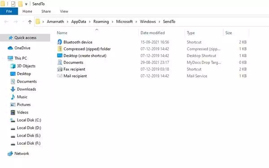The width and height of the screenshot is (269, 168).
Task: Select the Bluetooth device icon
Action: click(60, 42)
